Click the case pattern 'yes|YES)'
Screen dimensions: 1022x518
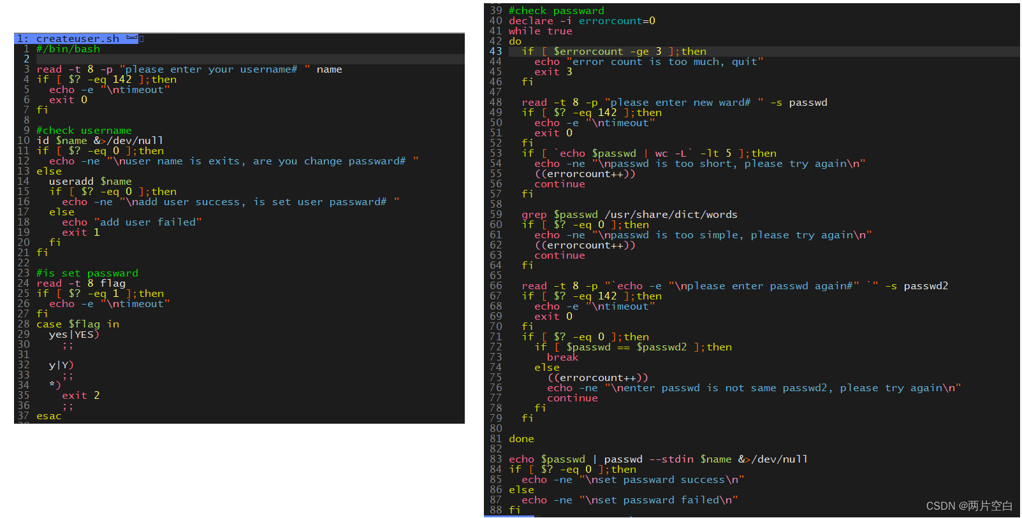point(75,335)
